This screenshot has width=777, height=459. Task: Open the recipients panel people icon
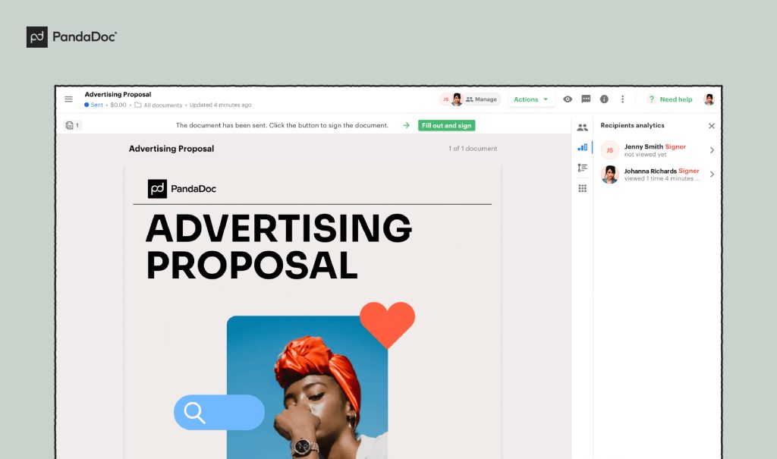coord(582,127)
